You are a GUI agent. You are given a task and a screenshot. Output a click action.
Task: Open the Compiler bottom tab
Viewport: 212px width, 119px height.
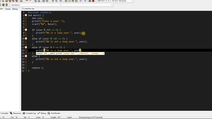click(x=5, y=113)
